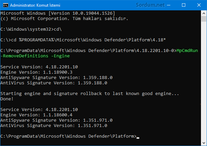Minimize the Komut İstemi window
The width and height of the screenshot is (207, 146).
[x=169, y=5]
